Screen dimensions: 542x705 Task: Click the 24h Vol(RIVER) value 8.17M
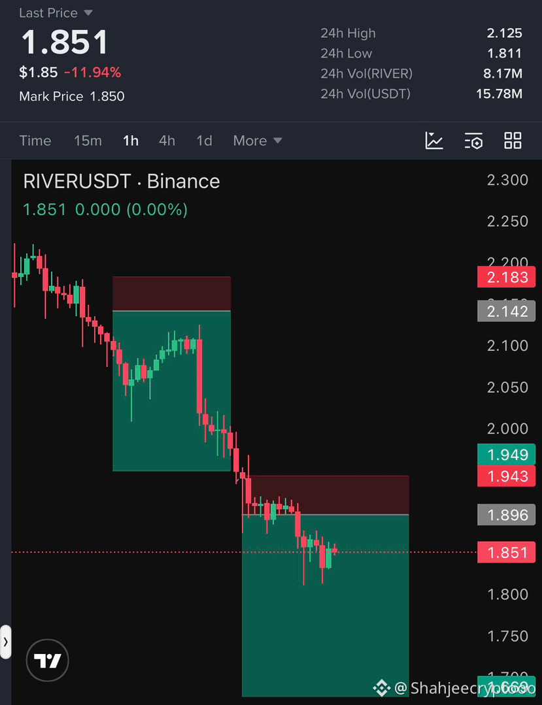pos(503,73)
